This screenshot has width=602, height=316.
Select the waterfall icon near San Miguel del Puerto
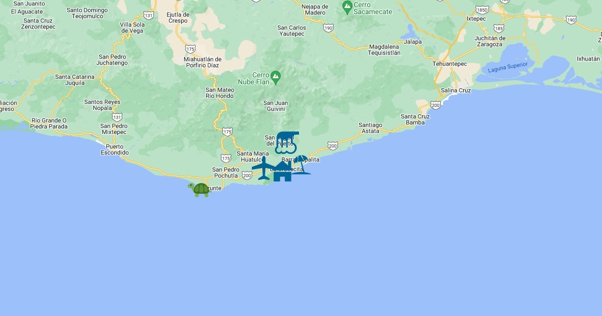[x=286, y=142]
